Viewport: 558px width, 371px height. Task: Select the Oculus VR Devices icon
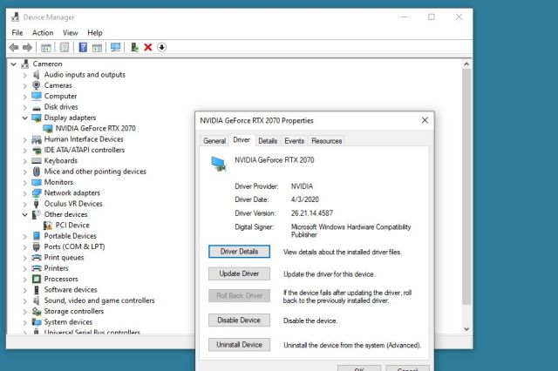tap(36, 204)
